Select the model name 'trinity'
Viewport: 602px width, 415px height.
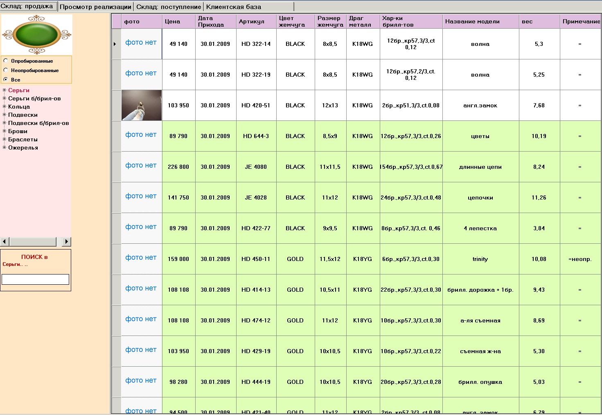[x=480, y=259]
